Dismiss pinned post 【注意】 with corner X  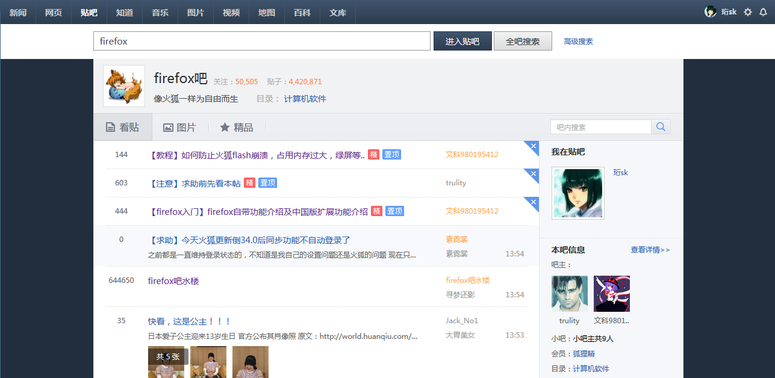pos(534,173)
